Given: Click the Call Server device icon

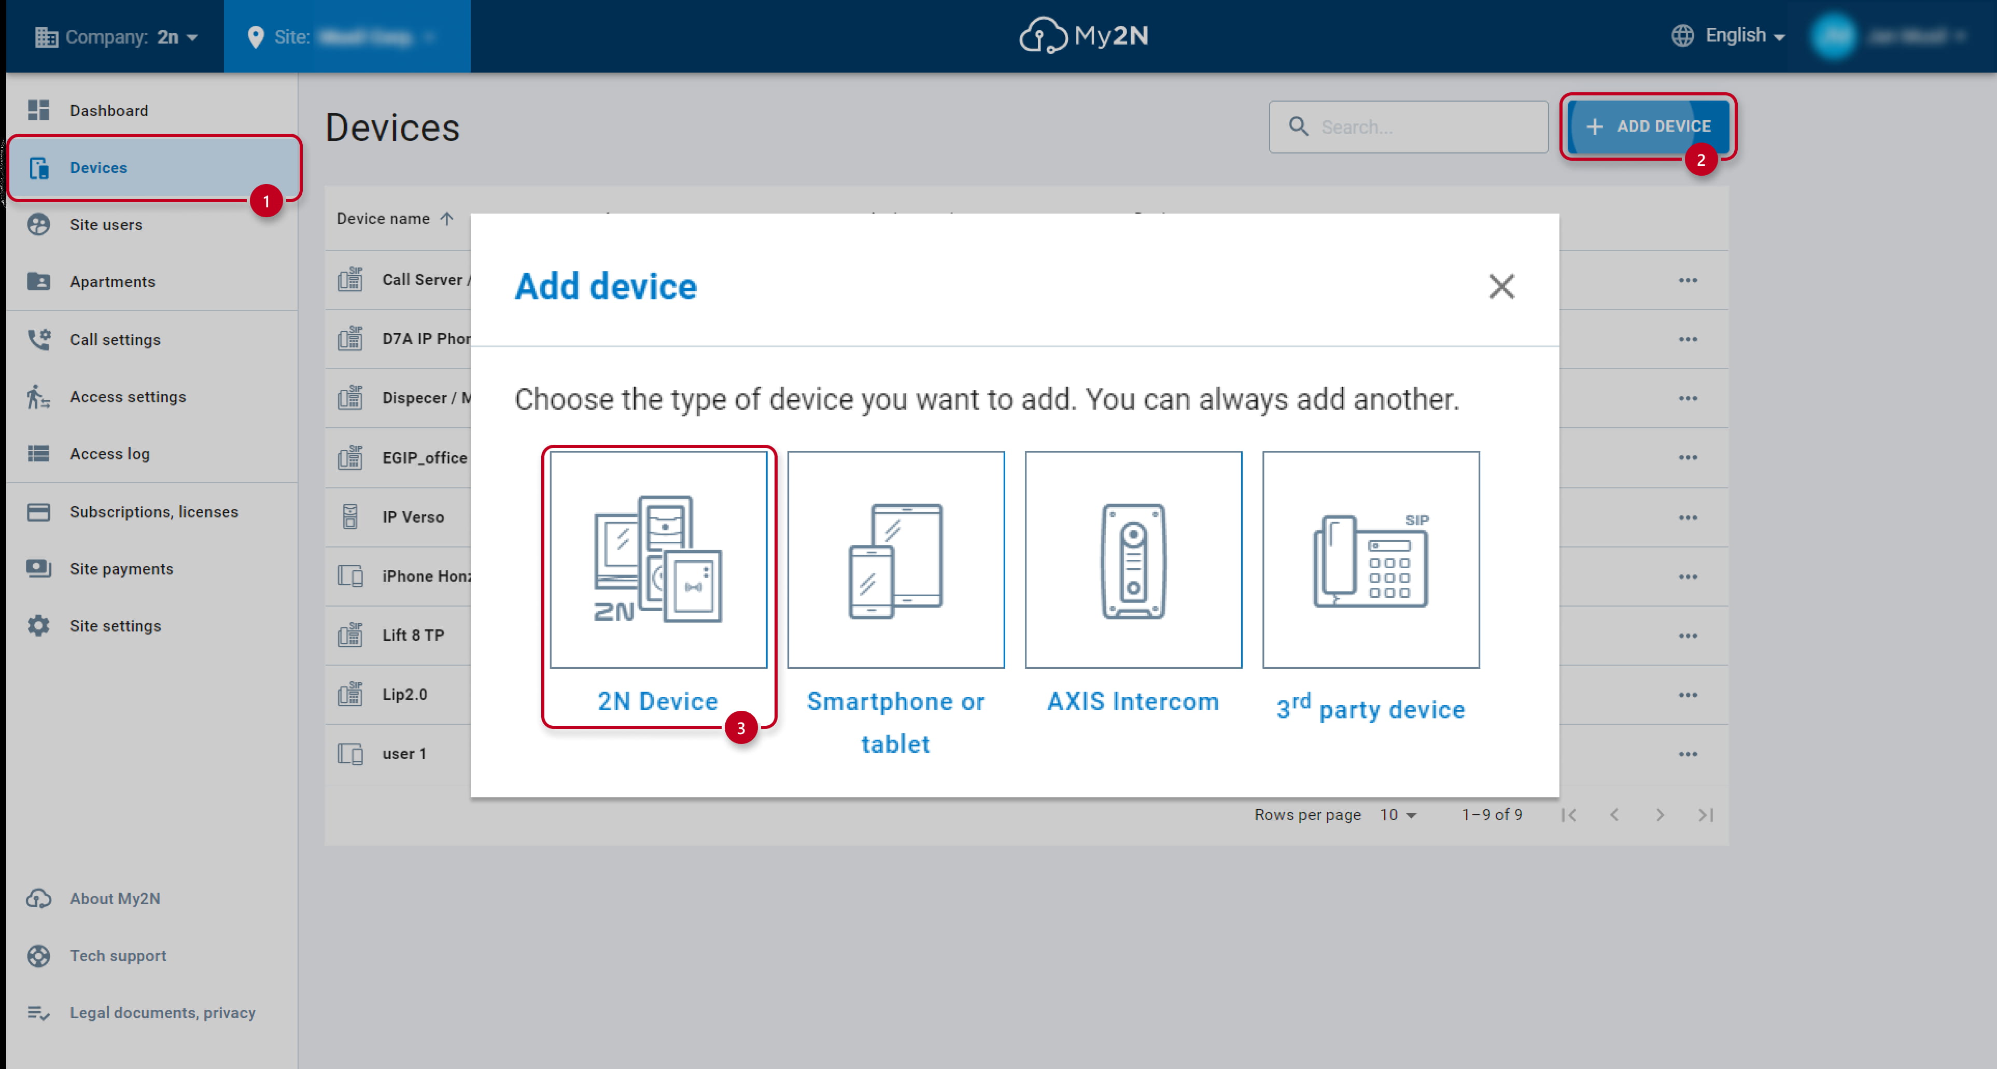Looking at the screenshot, I should pyautogui.click(x=350, y=279).
